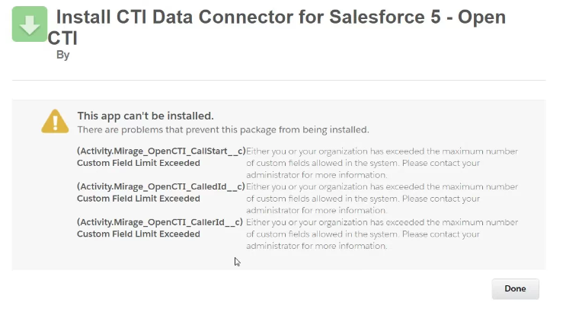Click the third Custom Field Limit Exceeded label
The height and width of the screenshot is (312, 566).
click(139, 234)
